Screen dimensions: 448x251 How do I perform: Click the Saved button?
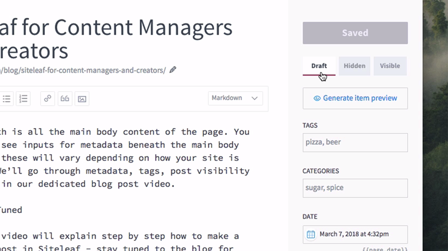(x=355, y=33)
